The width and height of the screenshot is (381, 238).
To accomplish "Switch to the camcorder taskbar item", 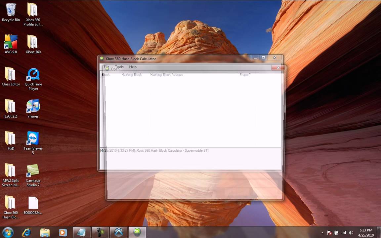I will click(100, 232).
